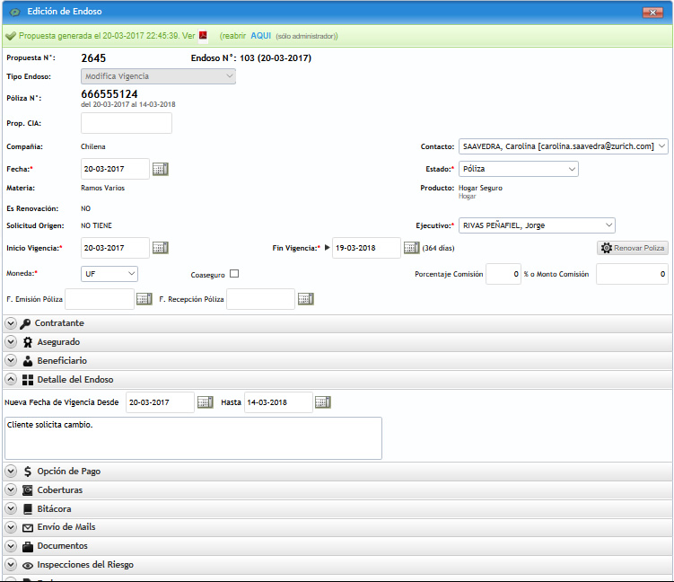674x582 pixels.
Task: Click the 'Hogar Seguro' product text
Action: coord(480,188)
